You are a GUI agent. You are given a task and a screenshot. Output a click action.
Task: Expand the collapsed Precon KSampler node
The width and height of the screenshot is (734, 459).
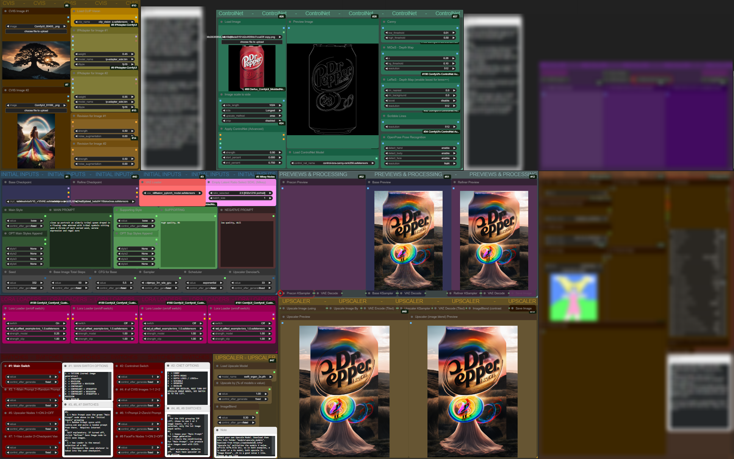pyautogui.click(x=284, y=293)
